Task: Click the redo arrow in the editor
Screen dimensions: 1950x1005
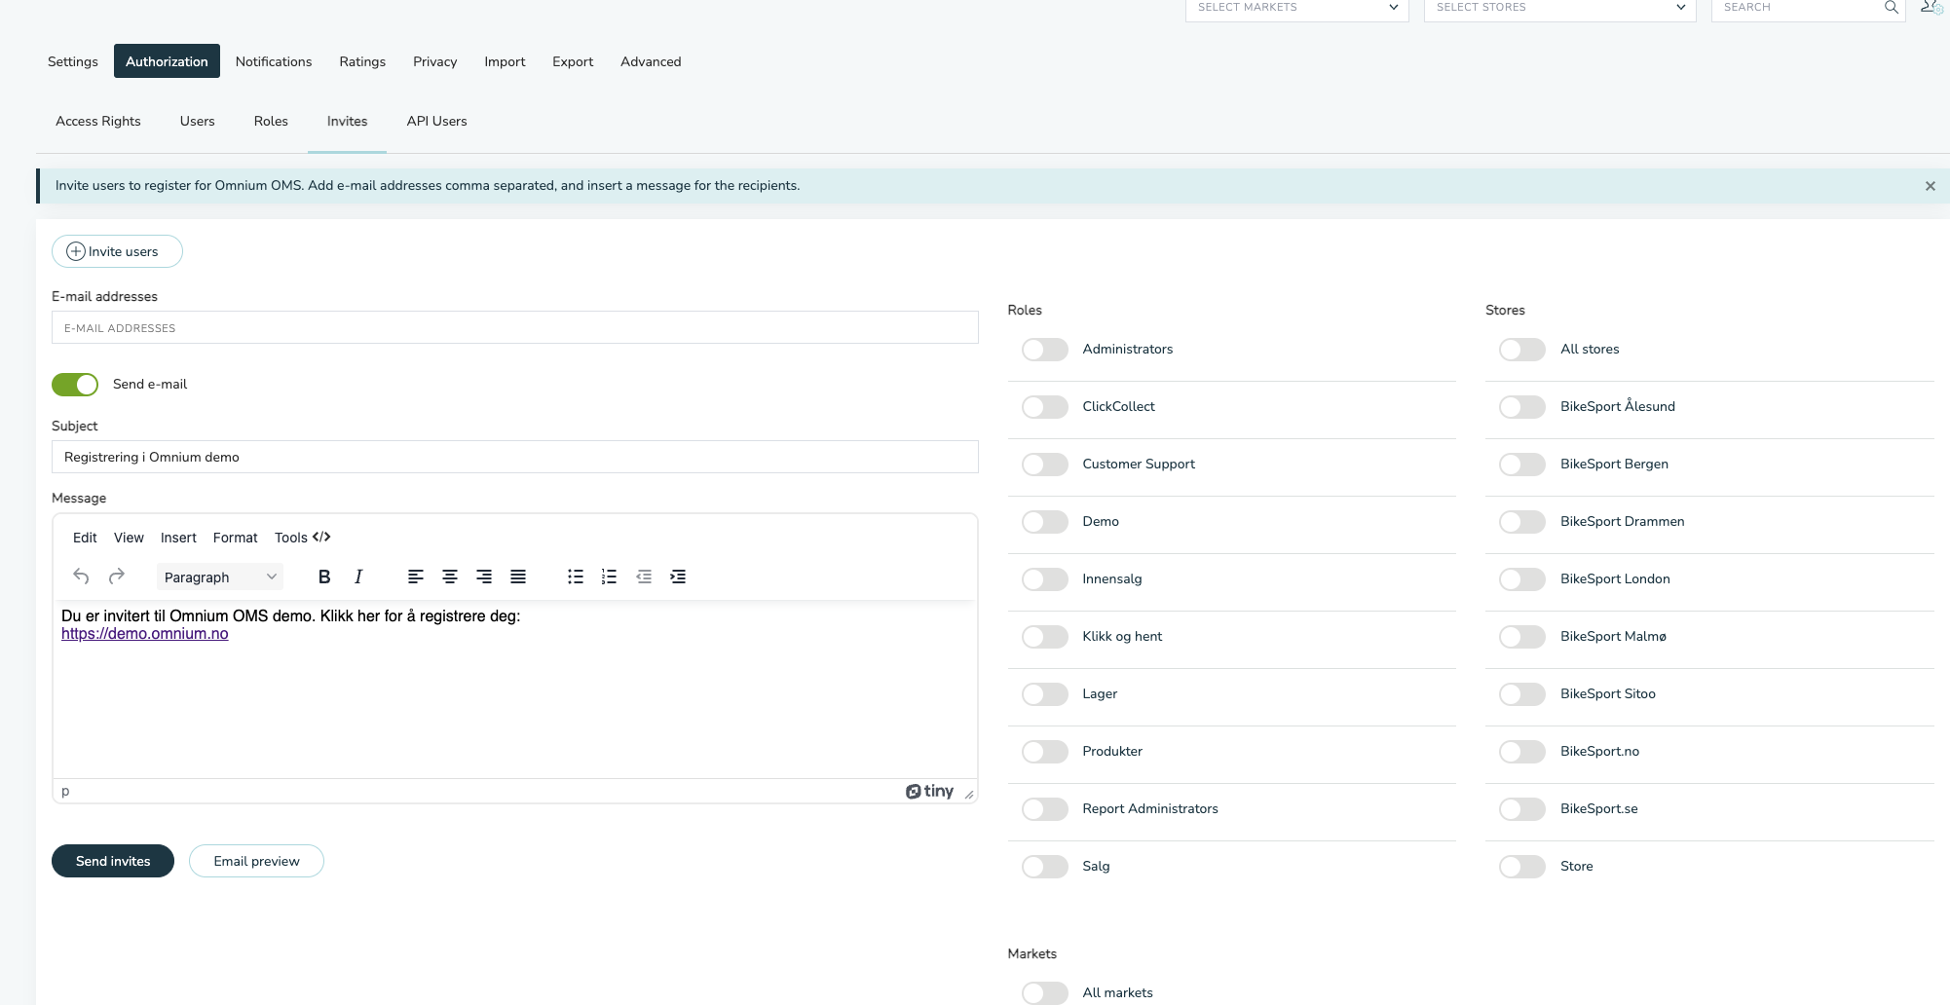Action: tap(117, 577)
